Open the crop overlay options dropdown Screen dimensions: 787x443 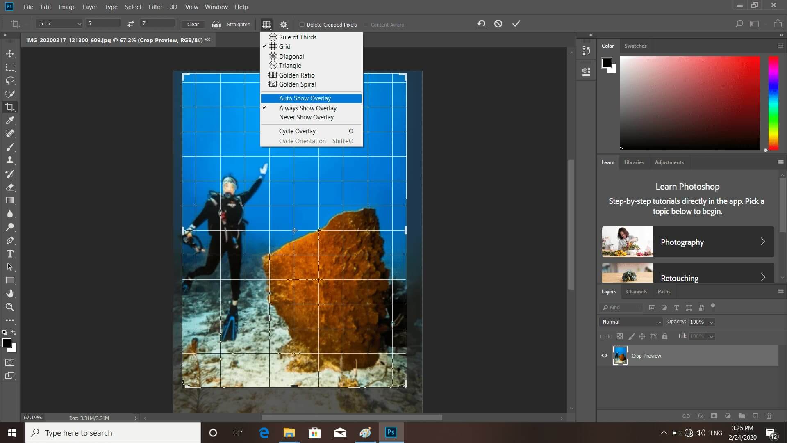point(266,25)
